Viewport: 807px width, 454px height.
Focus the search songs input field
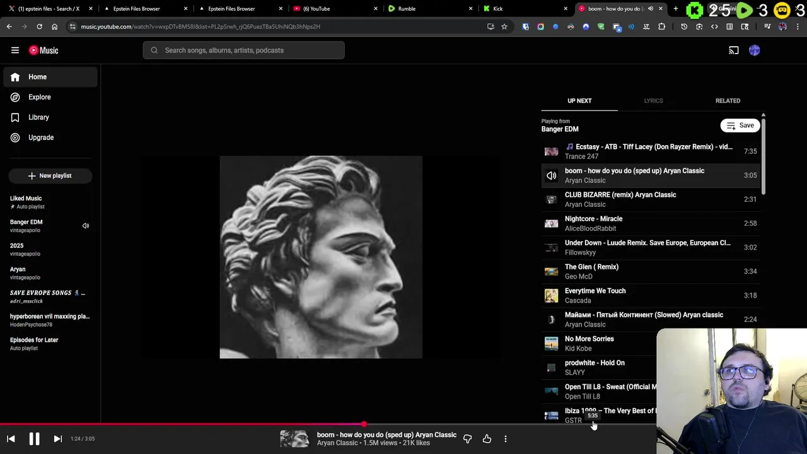pyautogui.click(x=244, y=50)
